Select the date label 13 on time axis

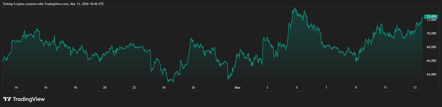[415, 88]
